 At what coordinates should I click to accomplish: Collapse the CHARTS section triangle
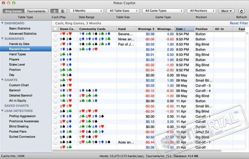click(x=2, y=80)
